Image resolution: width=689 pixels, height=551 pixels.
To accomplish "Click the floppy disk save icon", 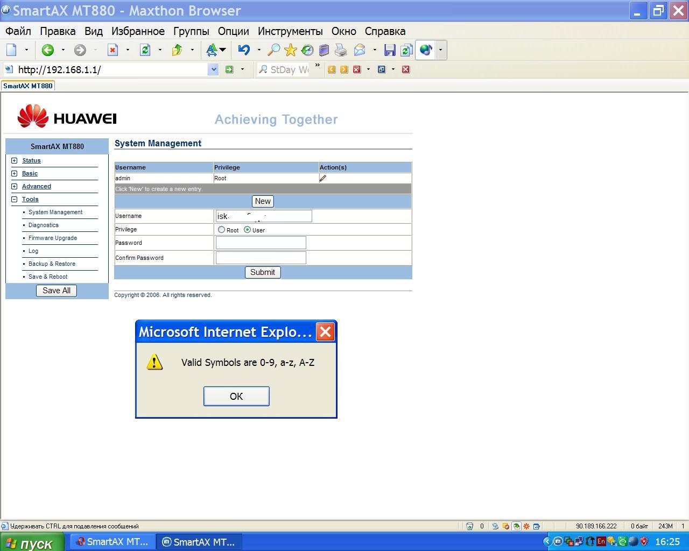I will pos(390,50).
